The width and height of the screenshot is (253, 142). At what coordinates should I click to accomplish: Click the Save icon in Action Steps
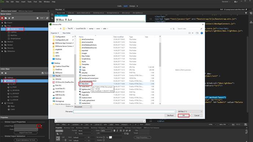[x=43, y=73]
